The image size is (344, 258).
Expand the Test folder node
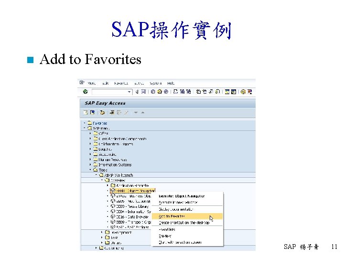click(102, 237)
